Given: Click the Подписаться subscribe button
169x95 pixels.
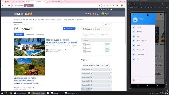Looking at the screenshot, I should click(x=69, y=29).
